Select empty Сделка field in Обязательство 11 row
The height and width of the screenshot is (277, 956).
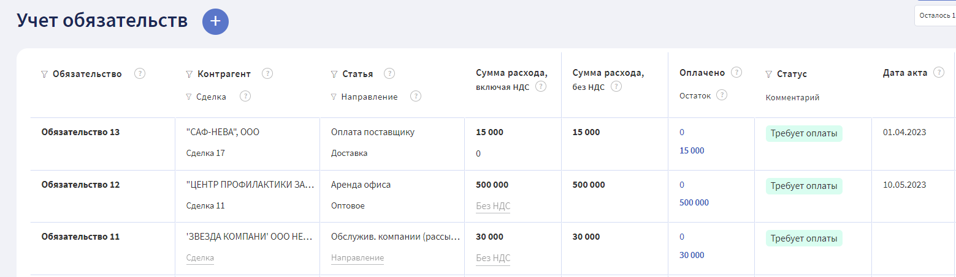pyautogui.click(x=200, y=258)
